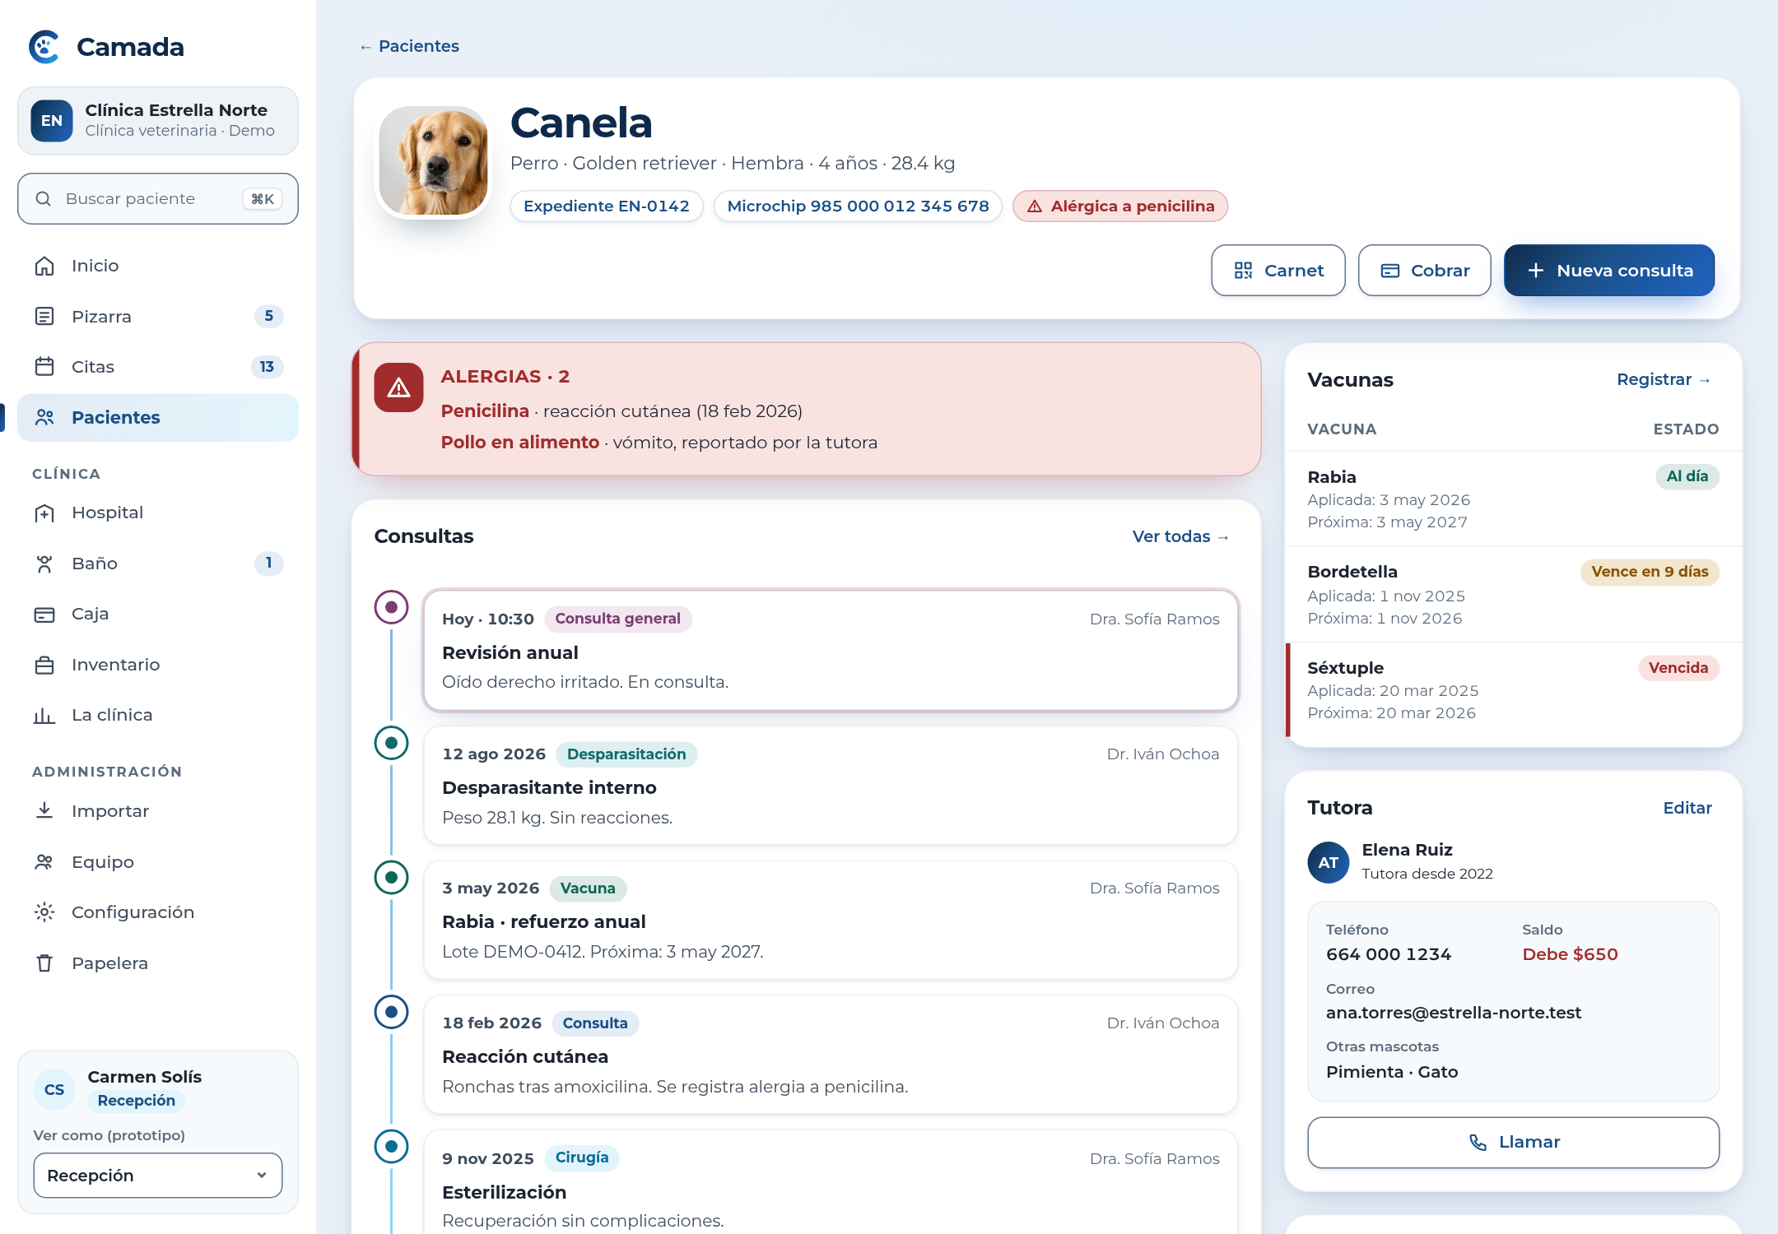Open the Recepción role dropdown

[x=158, y=1176]
